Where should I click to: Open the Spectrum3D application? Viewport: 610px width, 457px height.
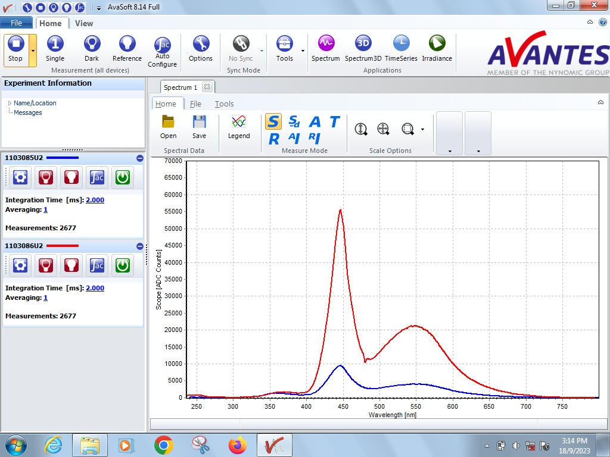(363, 43)
